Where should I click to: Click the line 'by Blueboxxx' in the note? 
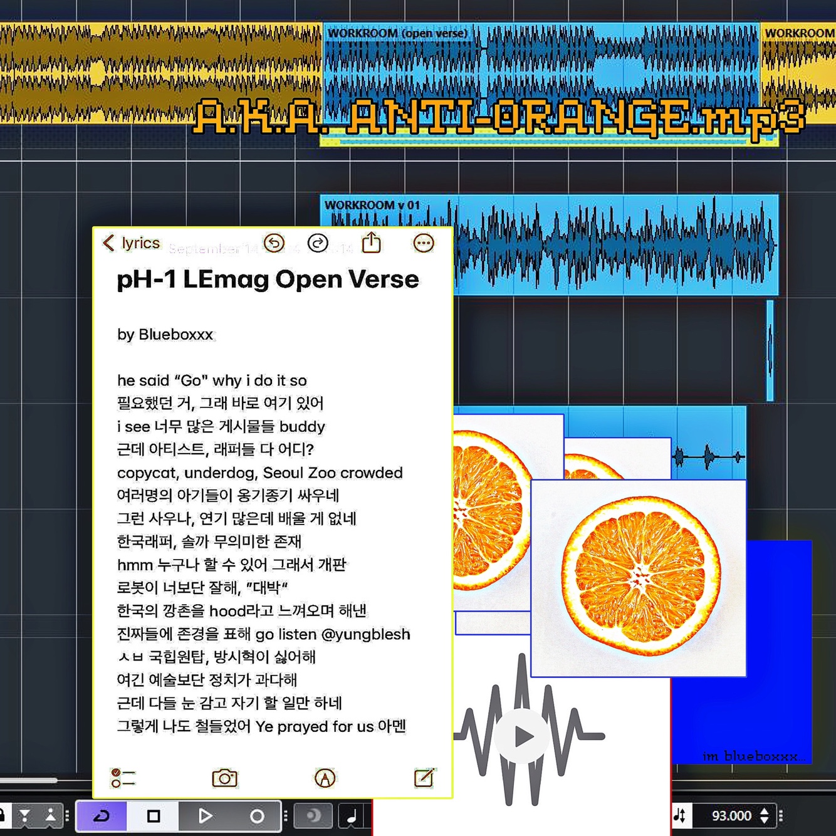165,334
